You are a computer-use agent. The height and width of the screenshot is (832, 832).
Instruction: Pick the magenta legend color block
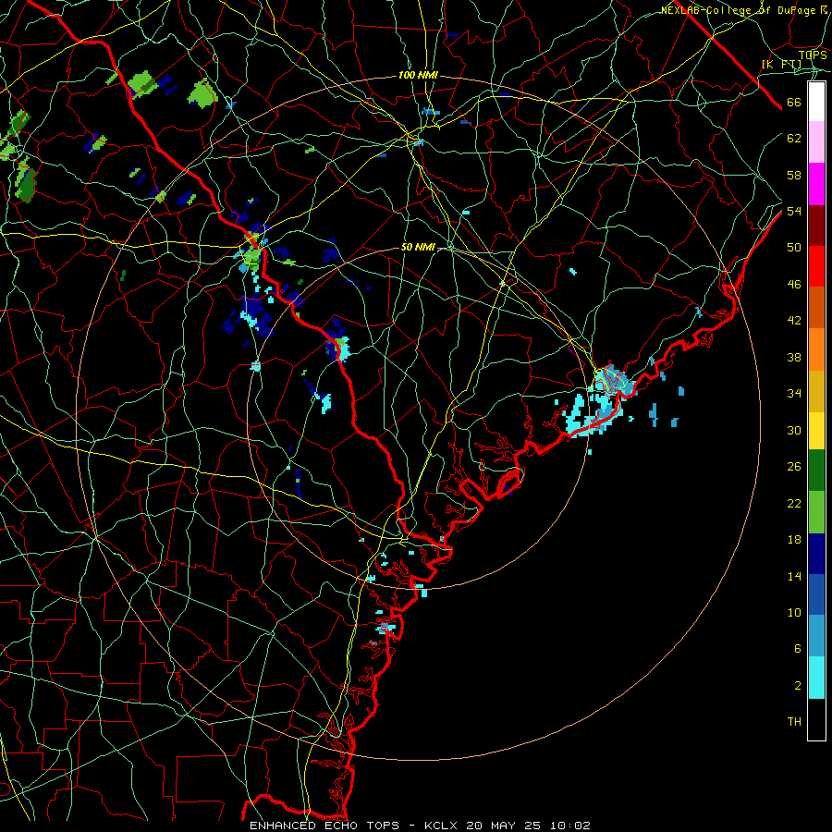(816, 184)
